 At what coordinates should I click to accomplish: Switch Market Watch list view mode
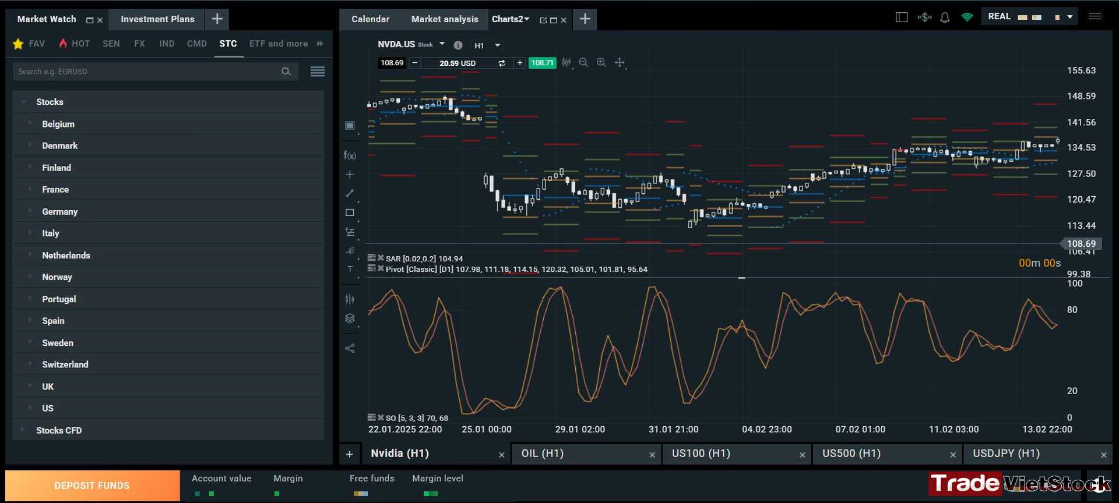point(318,72)
